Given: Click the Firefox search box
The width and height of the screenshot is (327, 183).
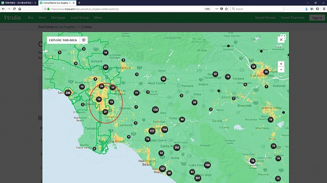Looking at the screenshot, I should click(x=257, y=9).
